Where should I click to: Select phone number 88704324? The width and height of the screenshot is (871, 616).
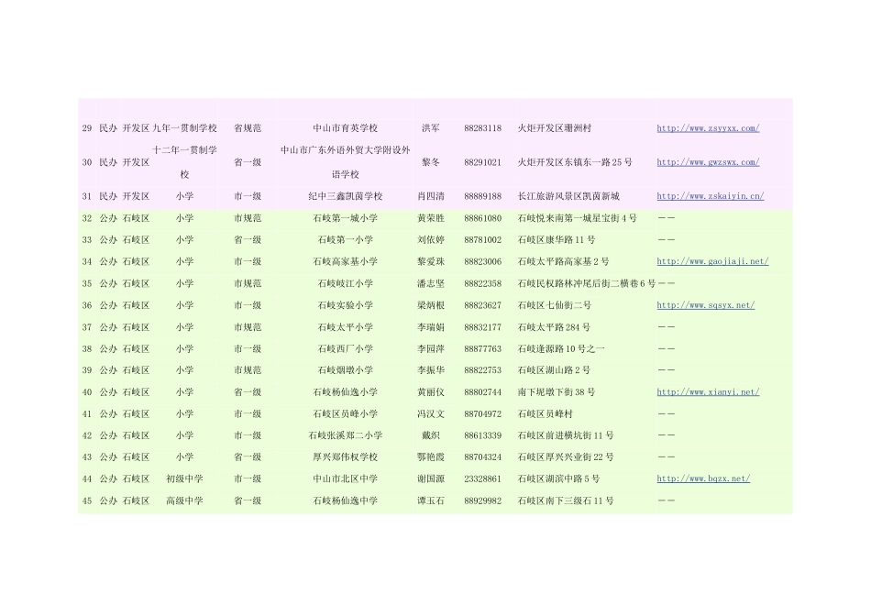pos(482,457)
